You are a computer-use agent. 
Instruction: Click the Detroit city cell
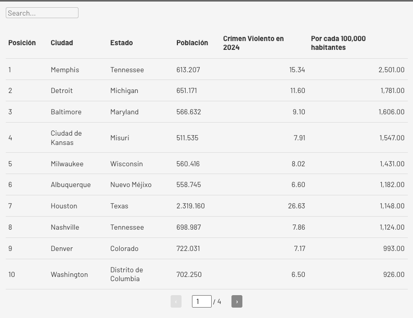coord(62,90)
